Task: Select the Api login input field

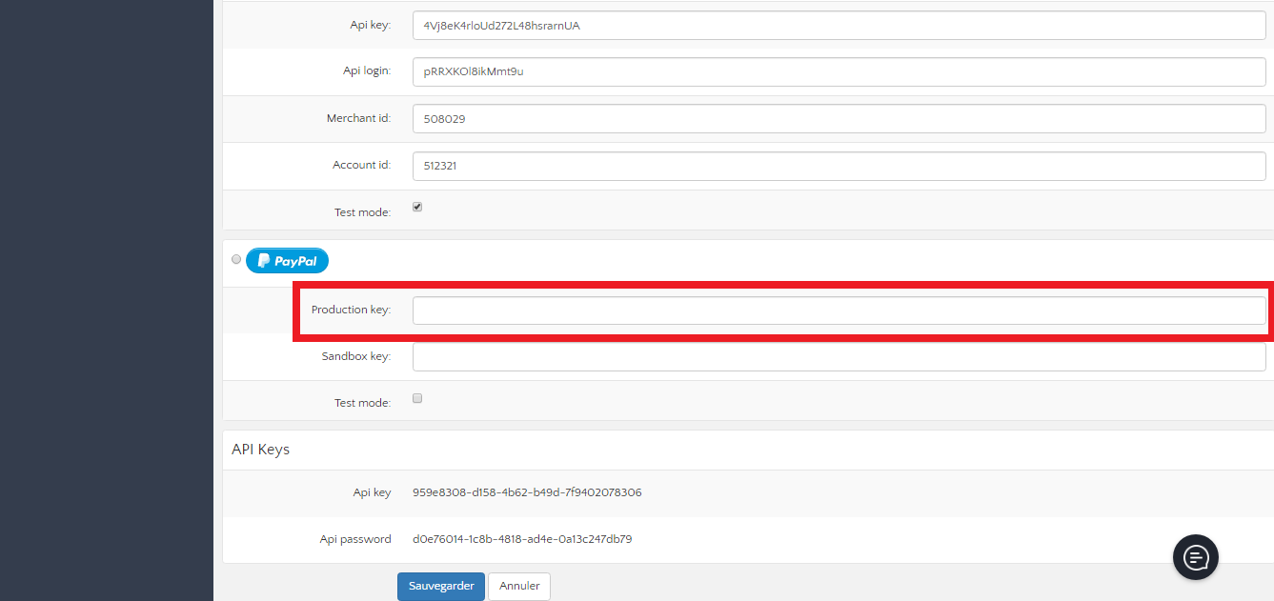Action: (x=839, y=71)
